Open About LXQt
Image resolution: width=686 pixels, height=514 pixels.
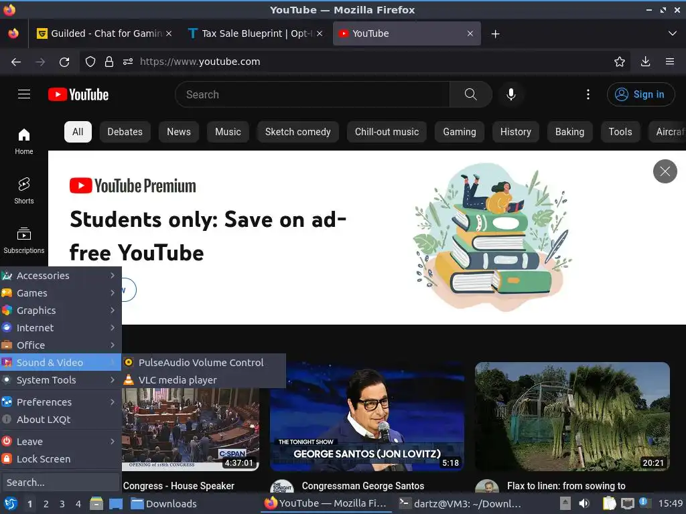click(61, 420)
